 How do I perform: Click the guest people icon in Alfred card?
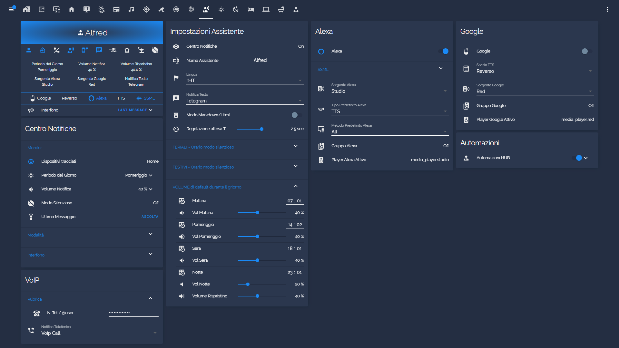(x=113, y=50)
